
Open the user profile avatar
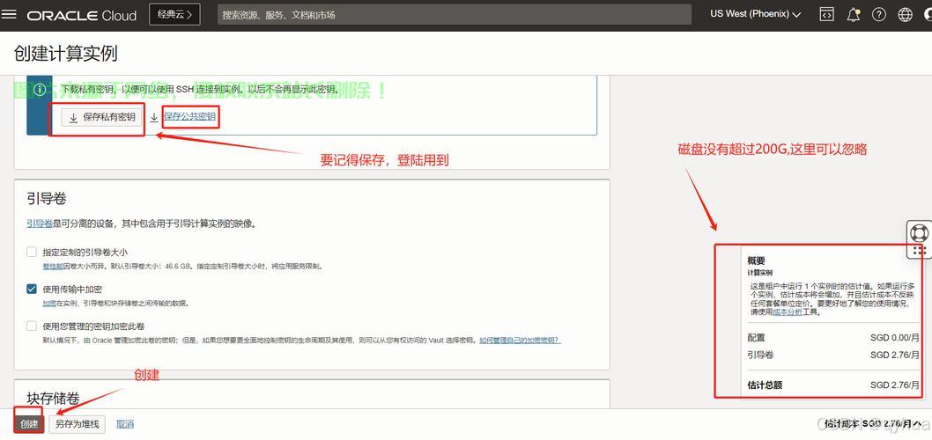[928, 15]
